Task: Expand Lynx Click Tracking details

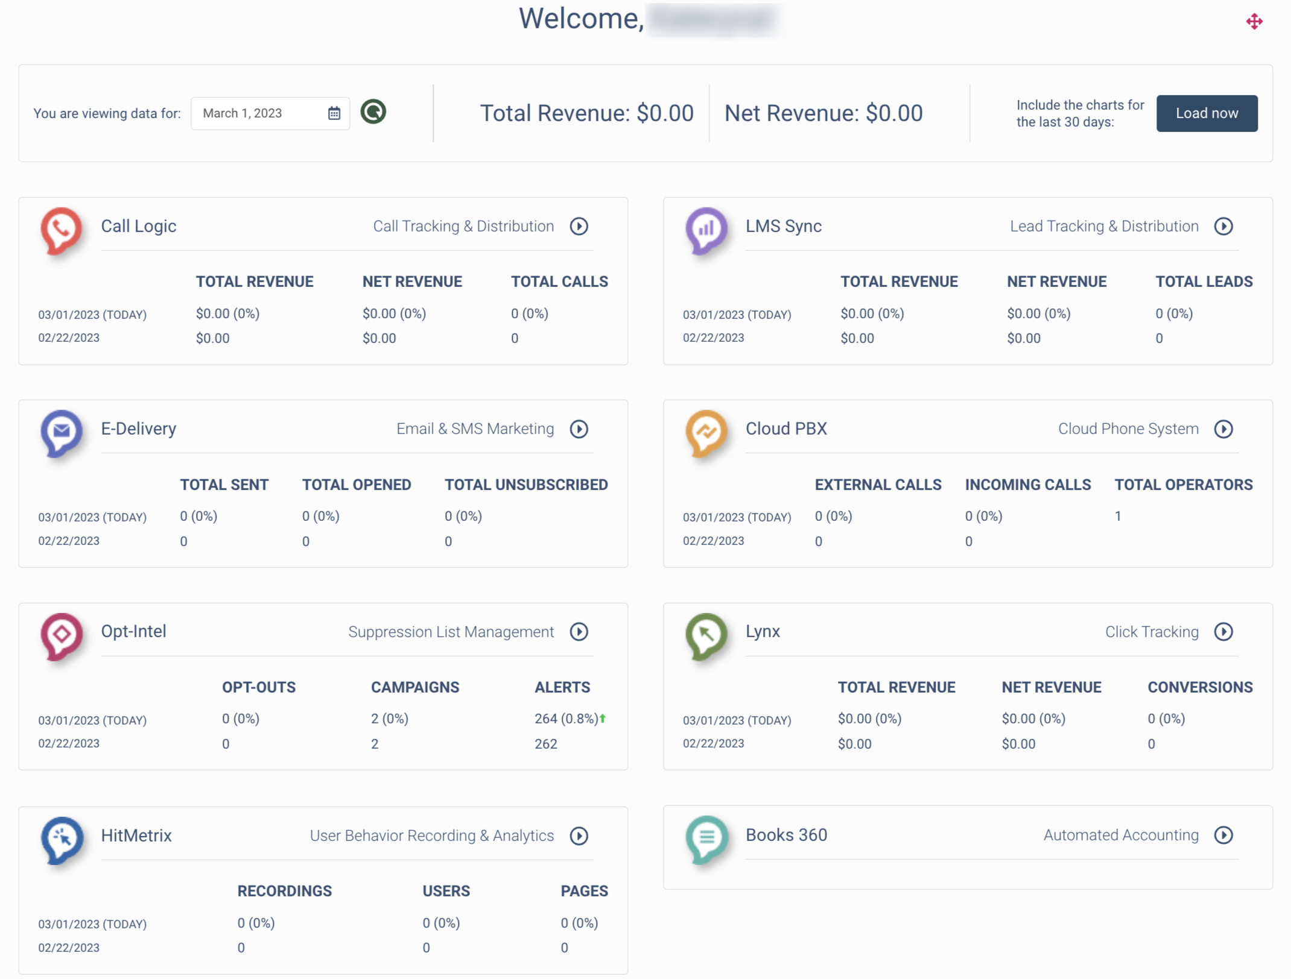Action: click(1224, 632)
